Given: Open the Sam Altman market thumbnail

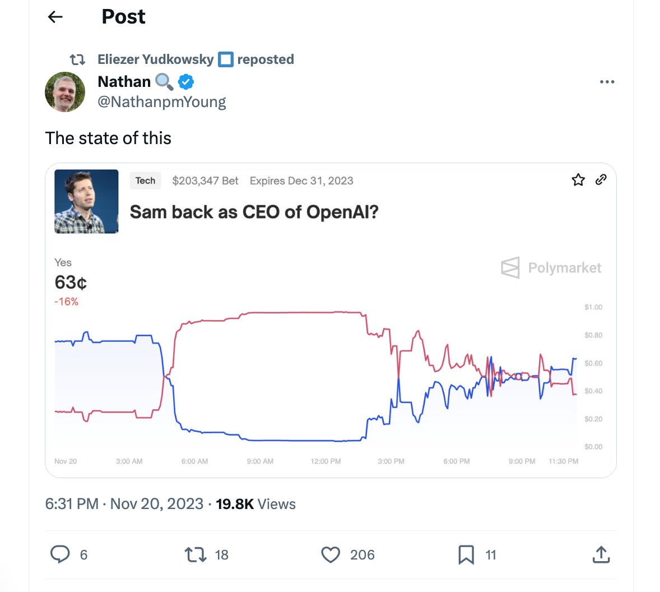Looking at the screenshot, I should click(86, 201).
